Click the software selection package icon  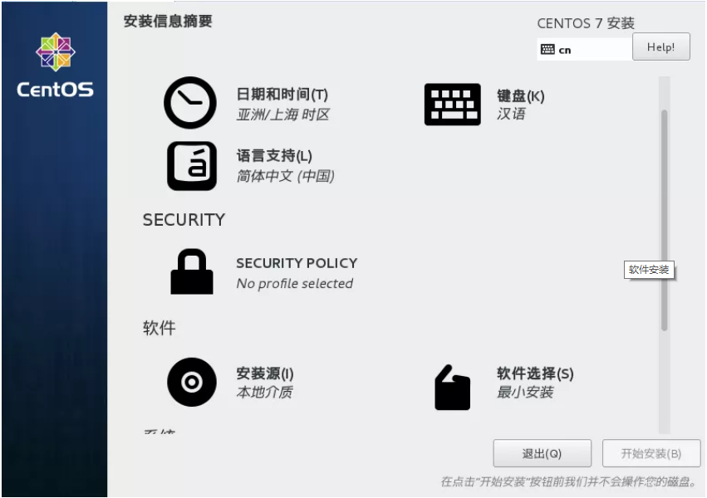pyautogui.click(x=452, y=388)
